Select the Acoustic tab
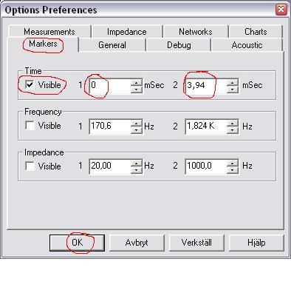291x290 pixels. [x=247, y=45]
